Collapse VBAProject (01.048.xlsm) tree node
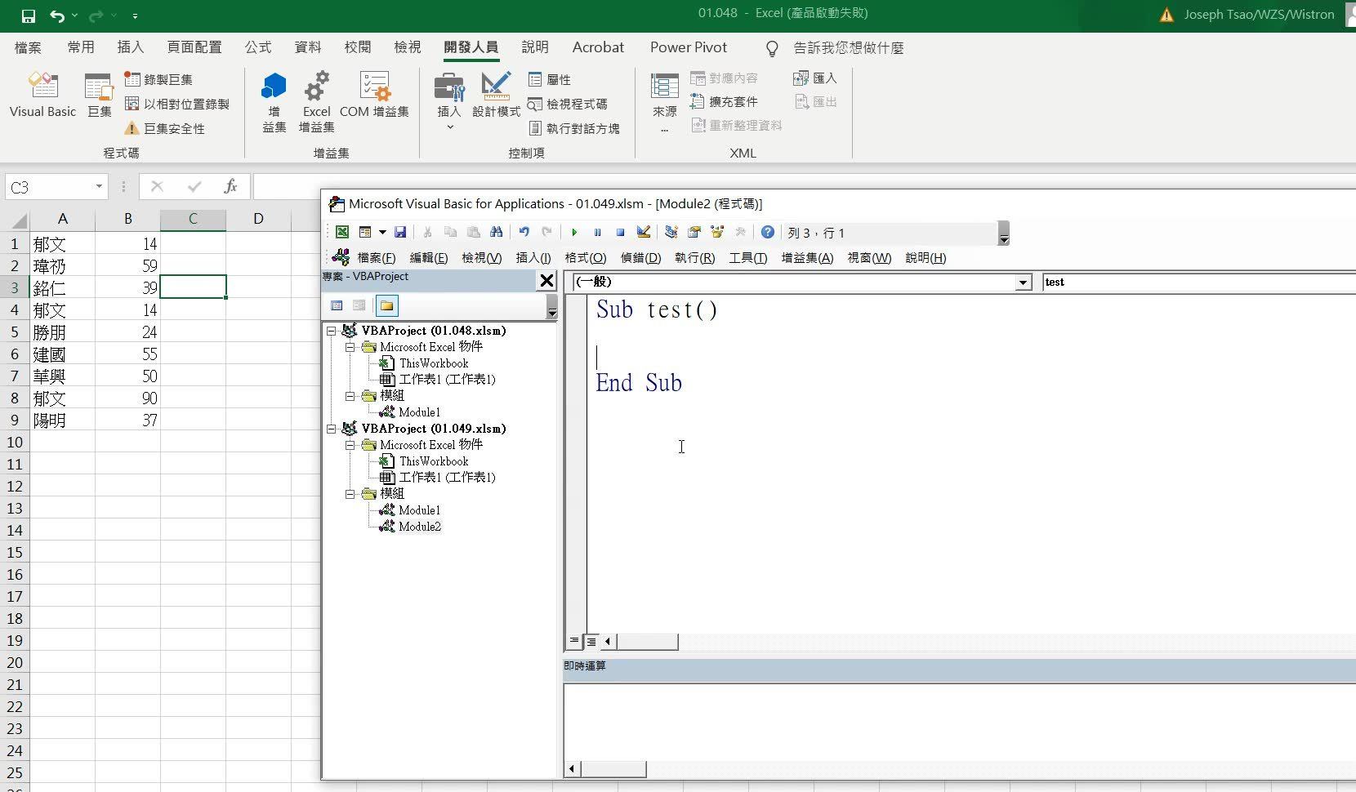 pos(332,331)
